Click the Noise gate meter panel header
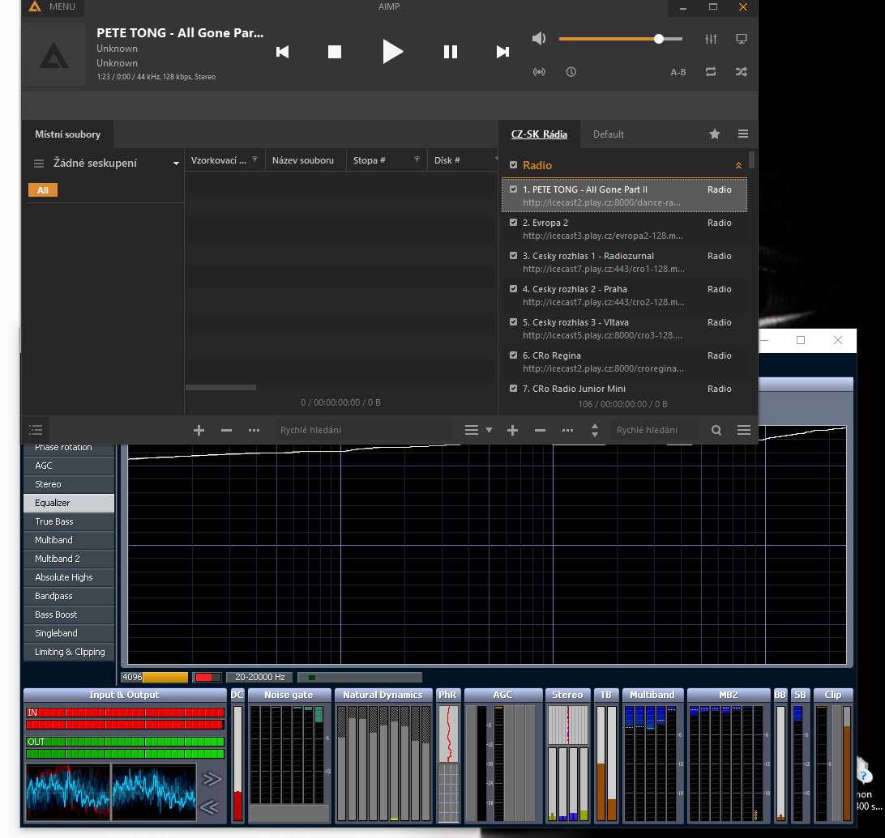Image resolution: width=885 pixels, height=838 pixels. (289, 695)
